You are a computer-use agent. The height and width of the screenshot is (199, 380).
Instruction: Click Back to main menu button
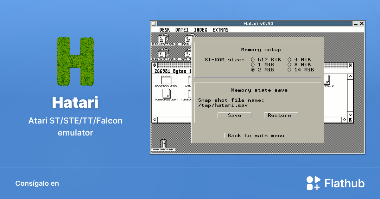coord(257,136)
